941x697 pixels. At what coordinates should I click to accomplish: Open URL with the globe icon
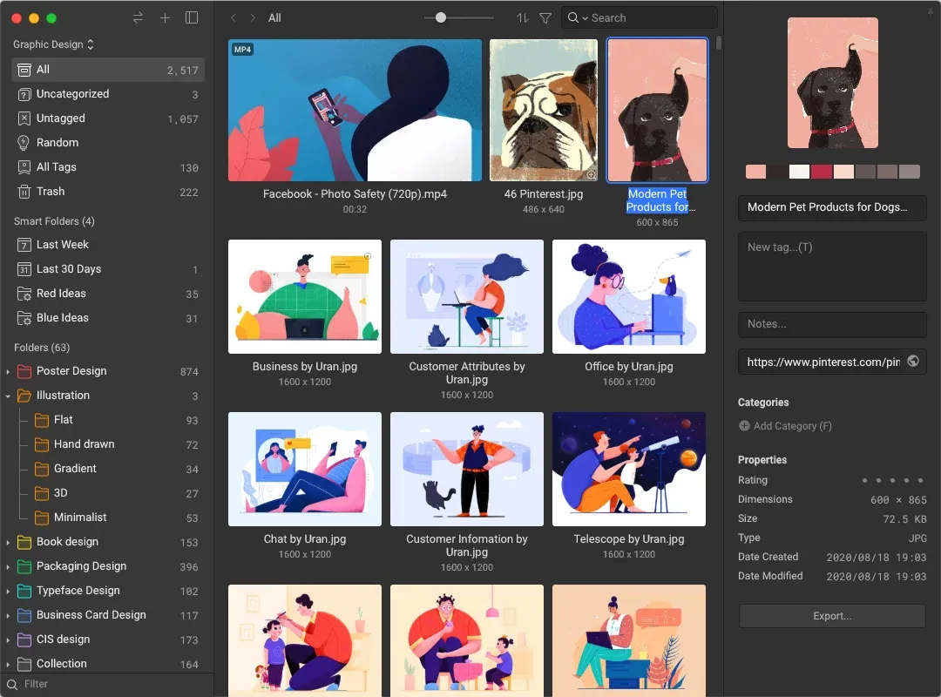tap(913, 362)
